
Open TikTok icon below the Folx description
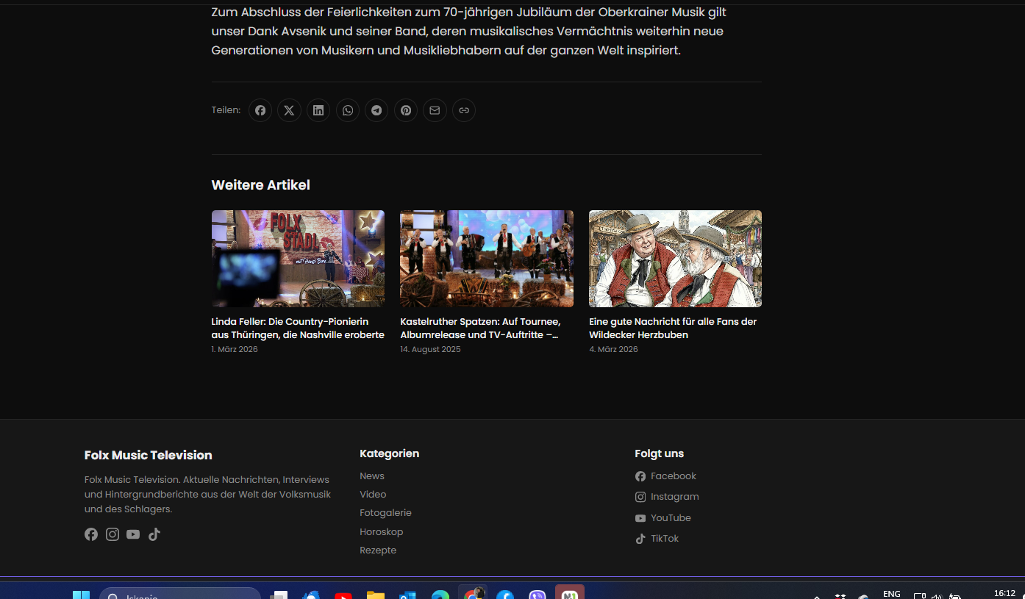coord(154,534)
